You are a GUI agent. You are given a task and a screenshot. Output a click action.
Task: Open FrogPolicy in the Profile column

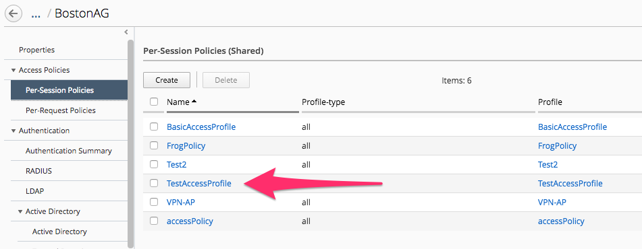tap(557, 146)
